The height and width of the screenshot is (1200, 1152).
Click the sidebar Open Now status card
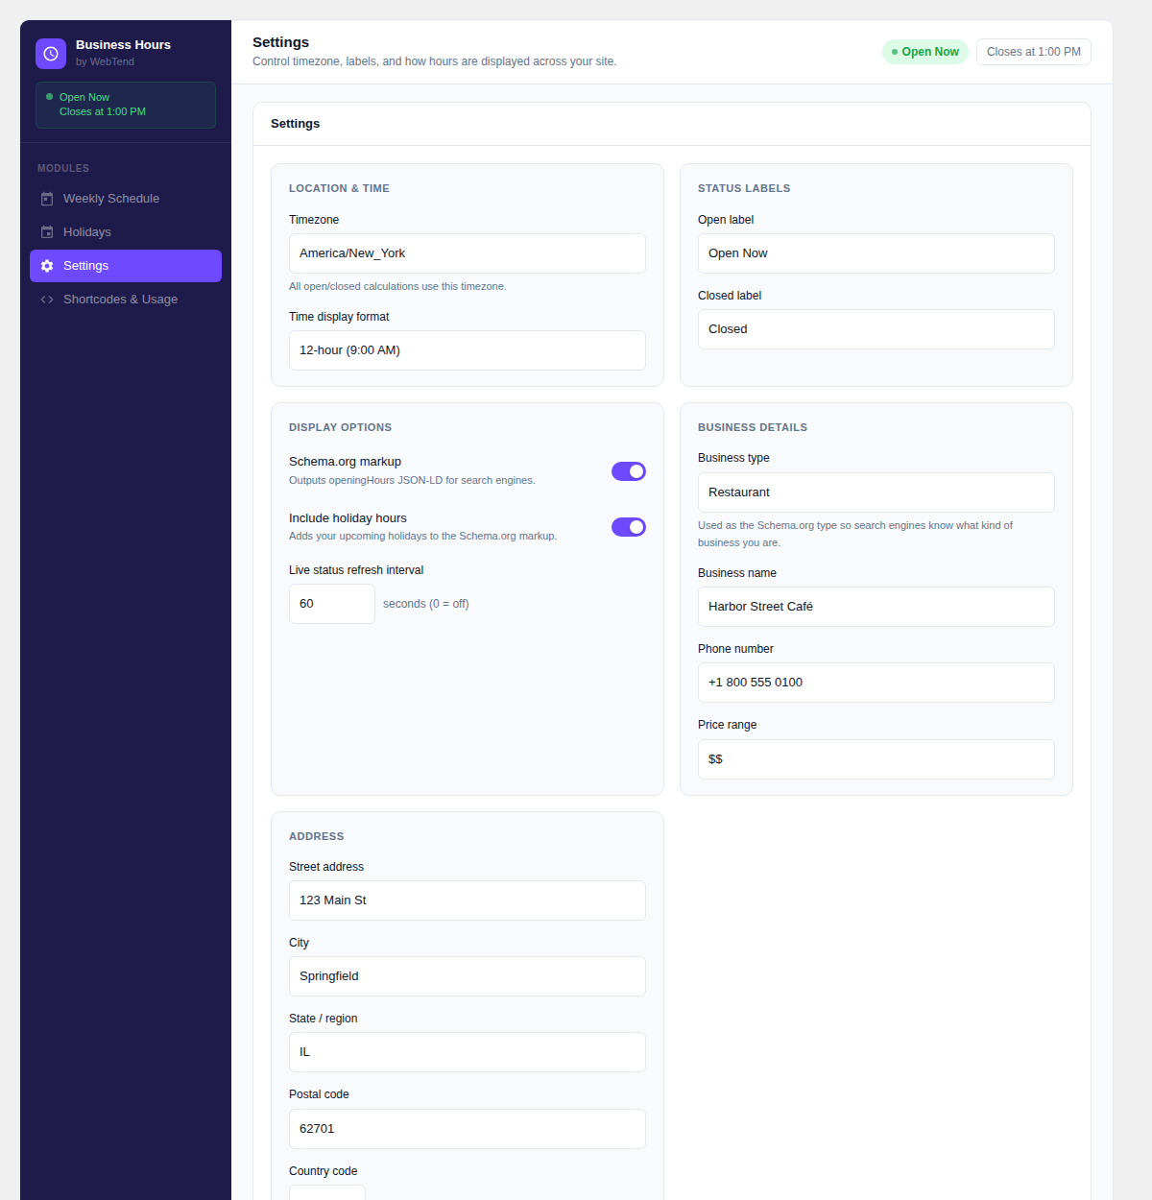pyautogui.click(x=126, y=105)
